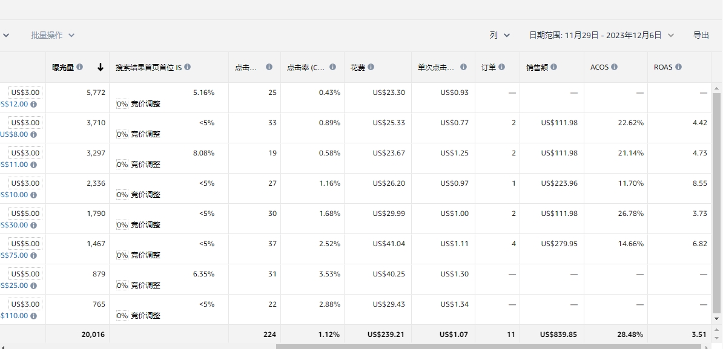723x349 pixels.
Task: Click info icon in the 点击 column header
Action: pyautogui.click(x=269, y=67)
